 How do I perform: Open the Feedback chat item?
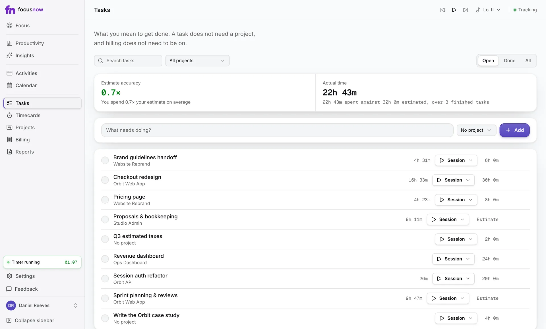coord(42,289)
